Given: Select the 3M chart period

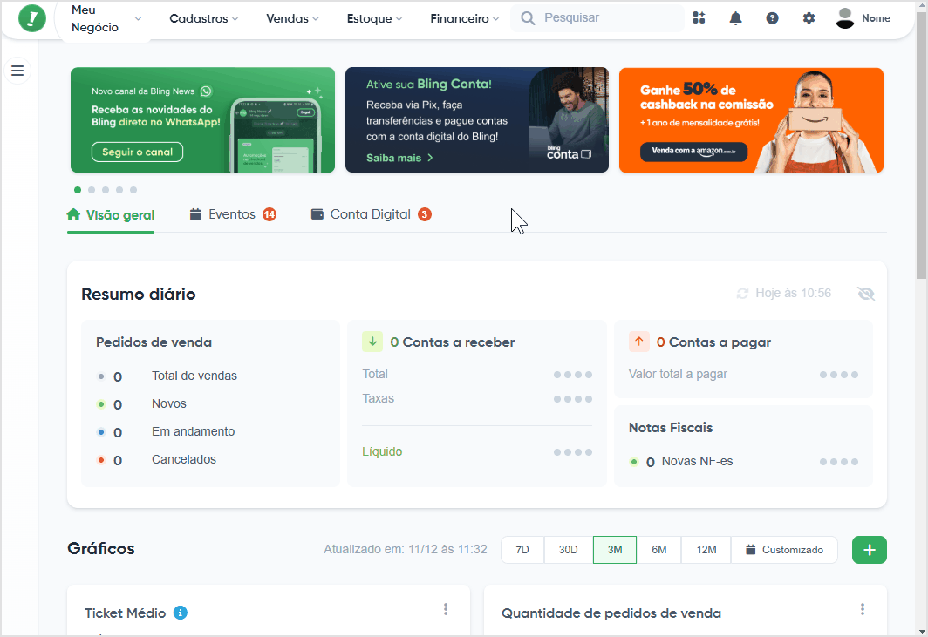Looking at the screenshot, I should pos(615,550).
